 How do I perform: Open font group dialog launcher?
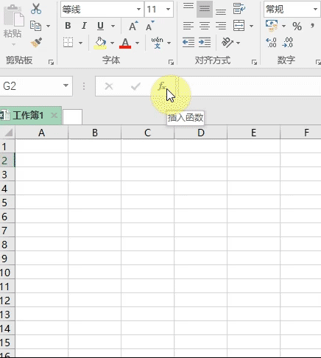click(171, 63)
